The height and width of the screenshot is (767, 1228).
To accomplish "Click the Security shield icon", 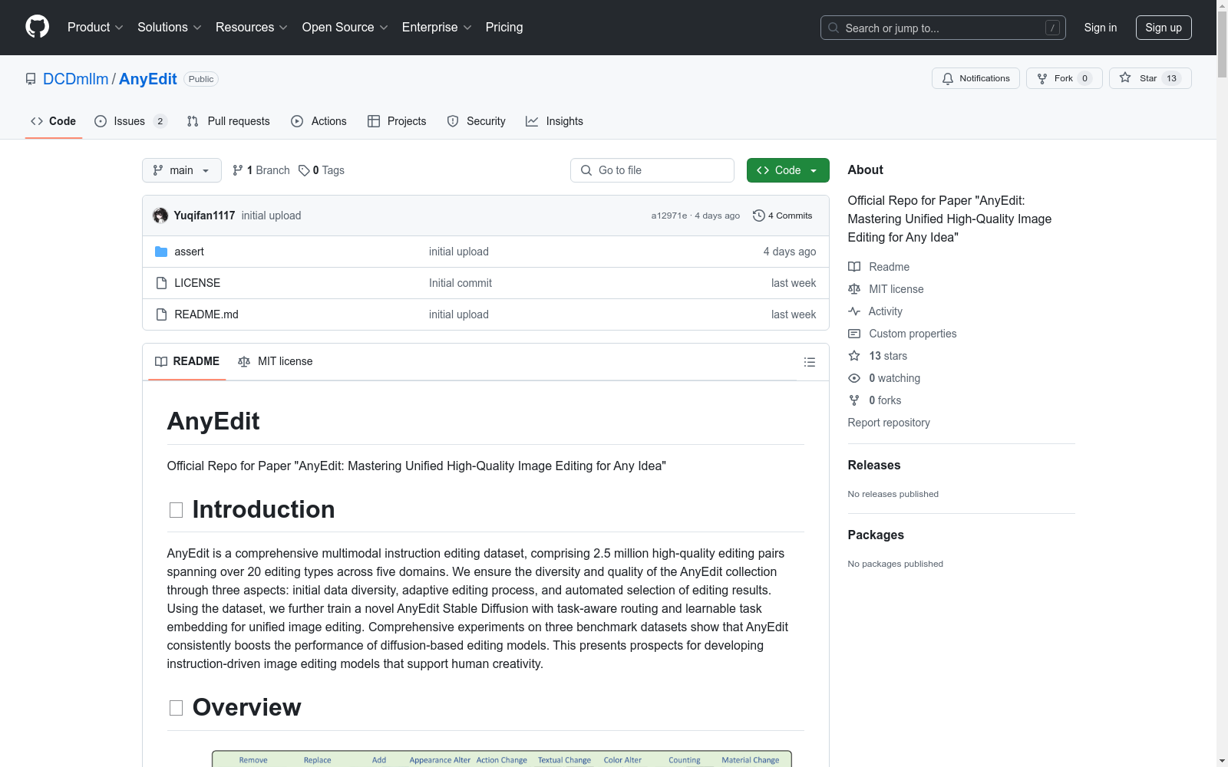I will (453, 121).
